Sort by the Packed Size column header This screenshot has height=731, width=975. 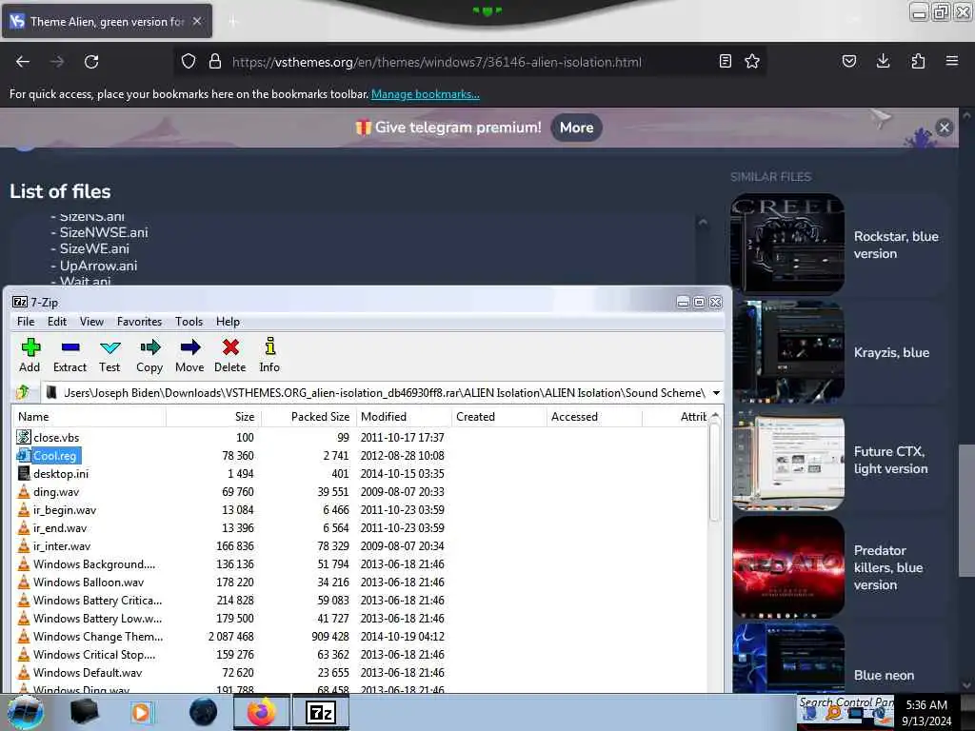pyautogui.click(x=308, y=417)
